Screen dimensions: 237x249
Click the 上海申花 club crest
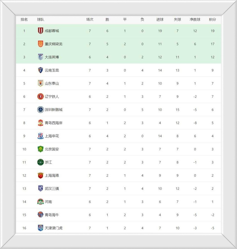click(x=41, y=136)
